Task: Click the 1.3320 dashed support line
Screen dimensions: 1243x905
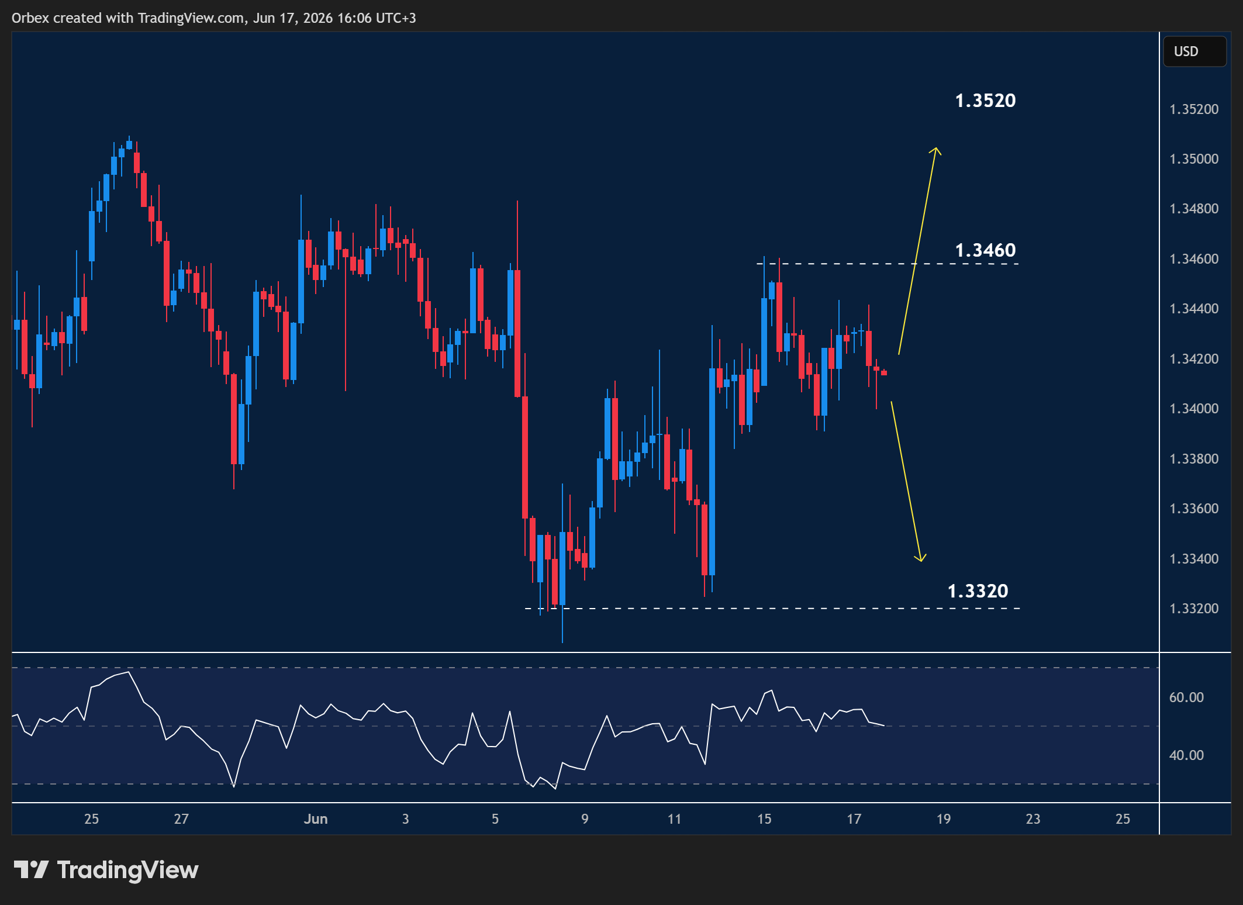Action: tap(772, 609)
